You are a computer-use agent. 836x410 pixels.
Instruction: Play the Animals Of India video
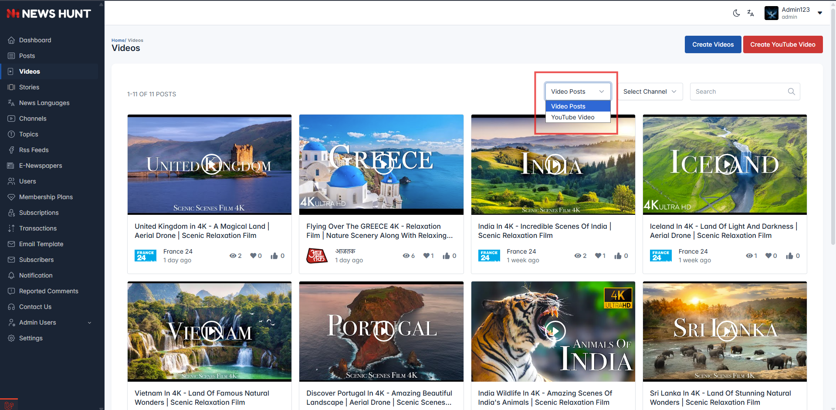tap(555, 331)
